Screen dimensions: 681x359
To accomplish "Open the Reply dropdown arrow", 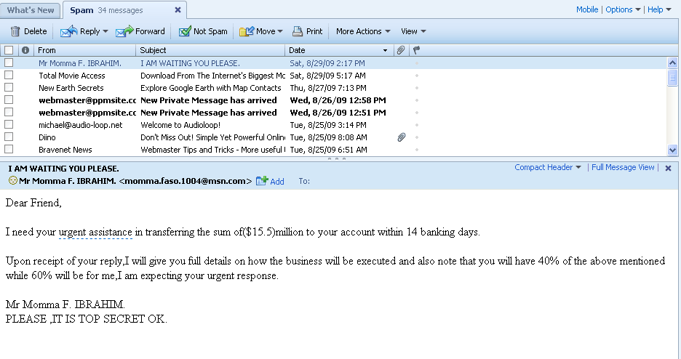I will point(105,32).
